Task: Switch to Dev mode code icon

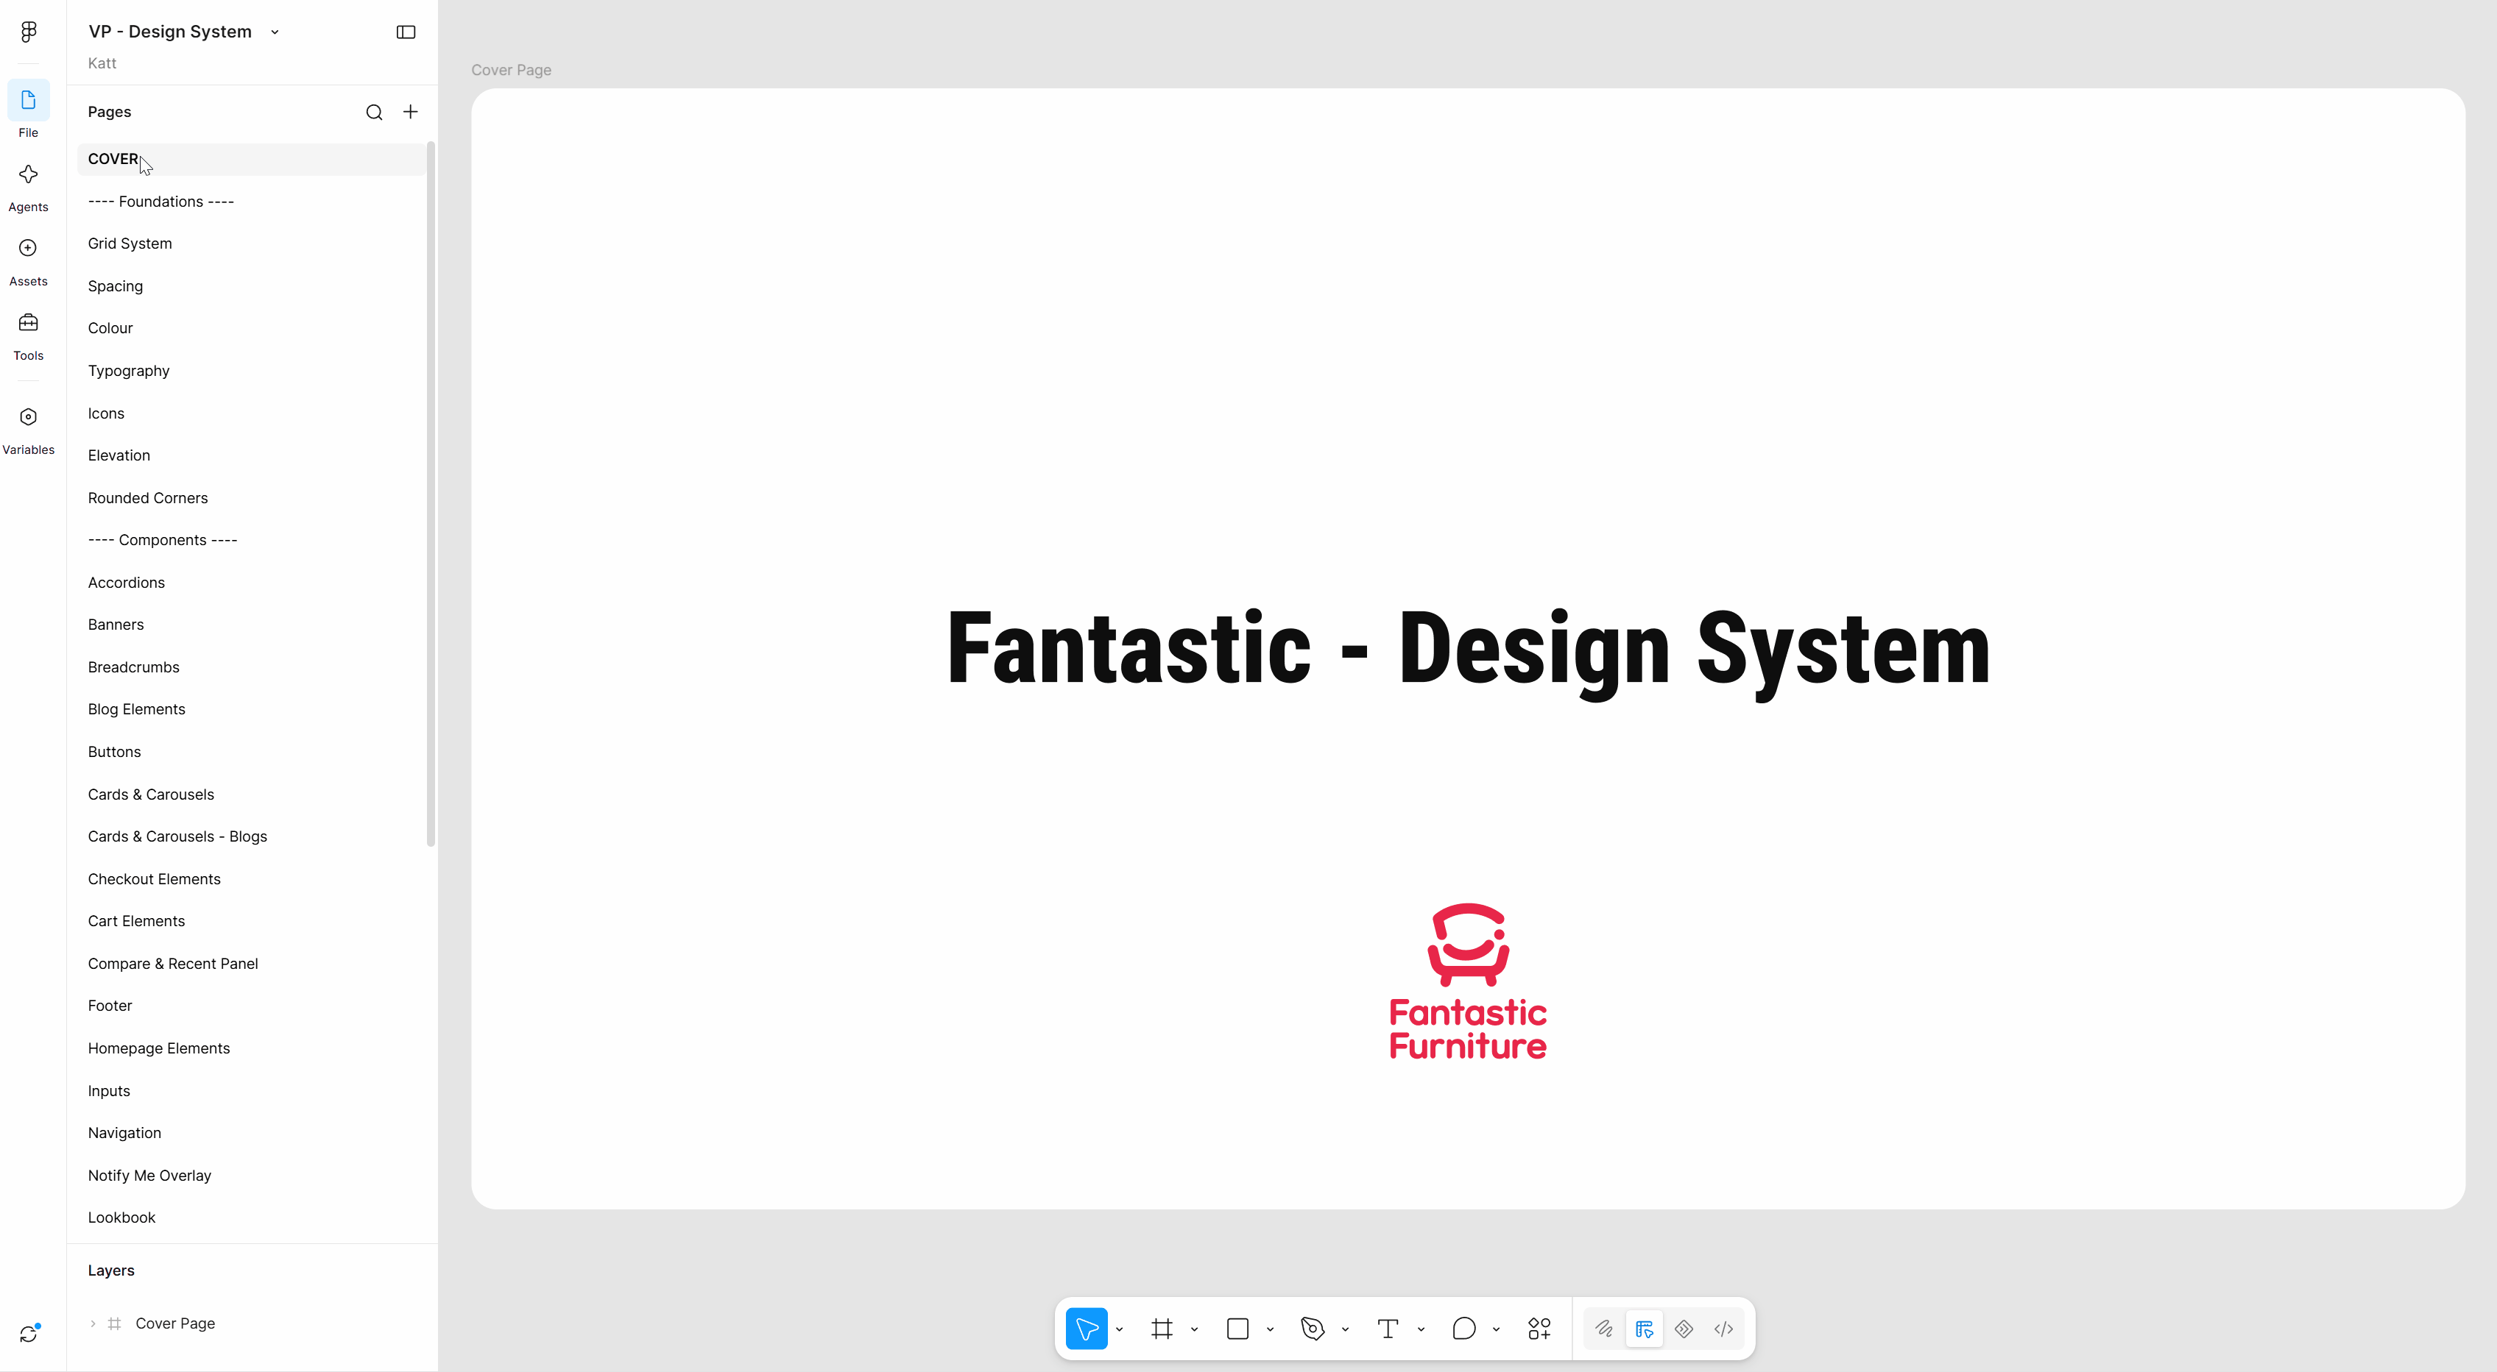Action: 1723,1329
